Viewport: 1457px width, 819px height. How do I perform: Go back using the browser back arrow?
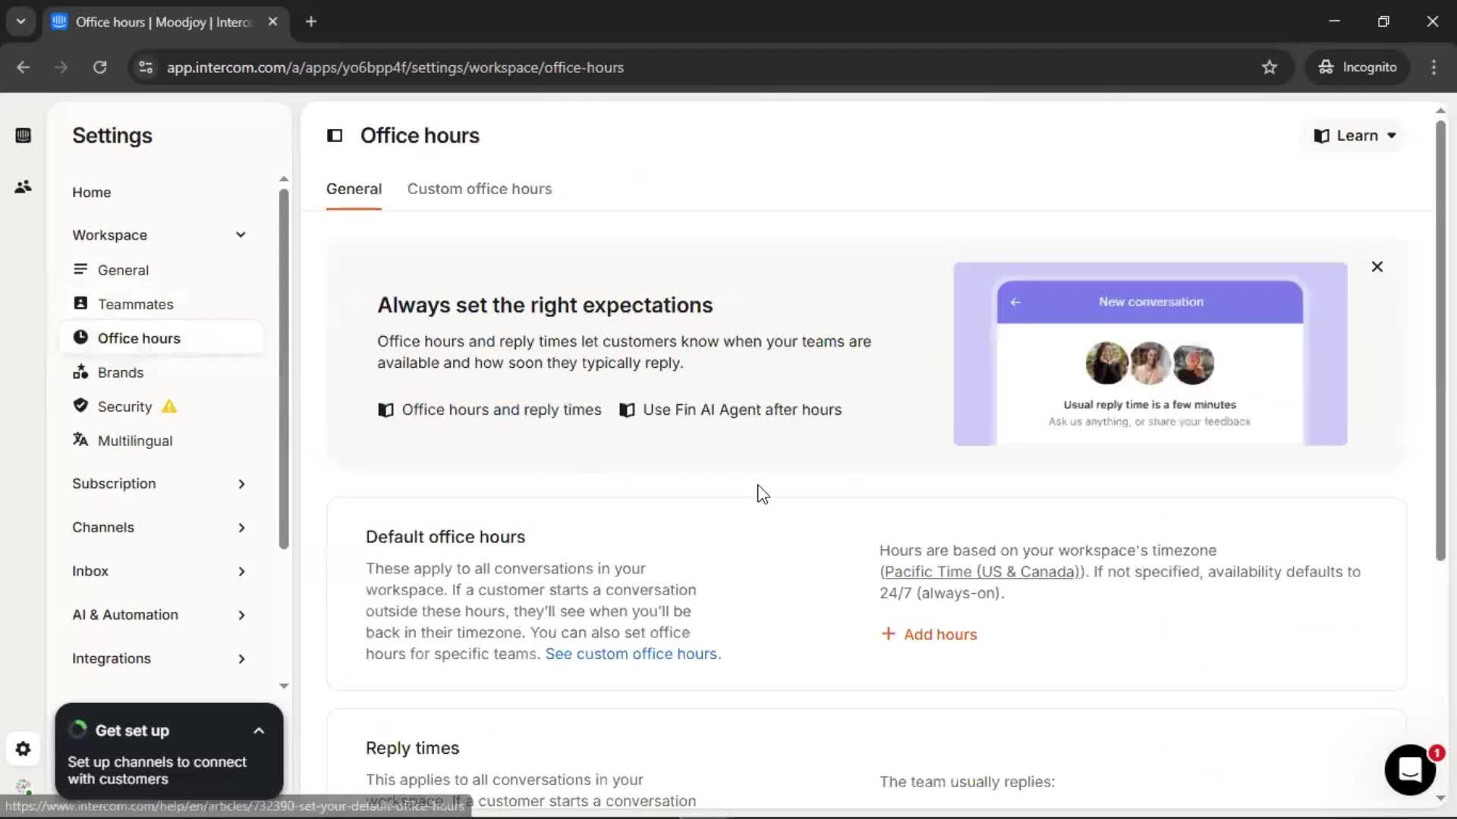coord(24,67)
